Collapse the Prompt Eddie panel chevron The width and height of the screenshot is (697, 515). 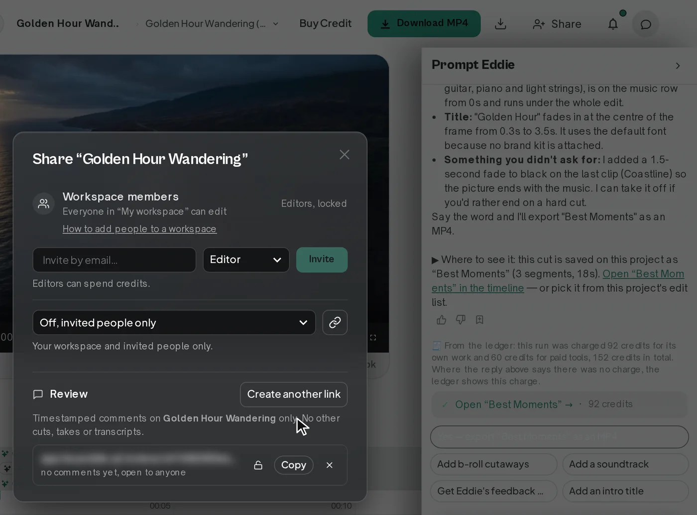click(678, 65)
